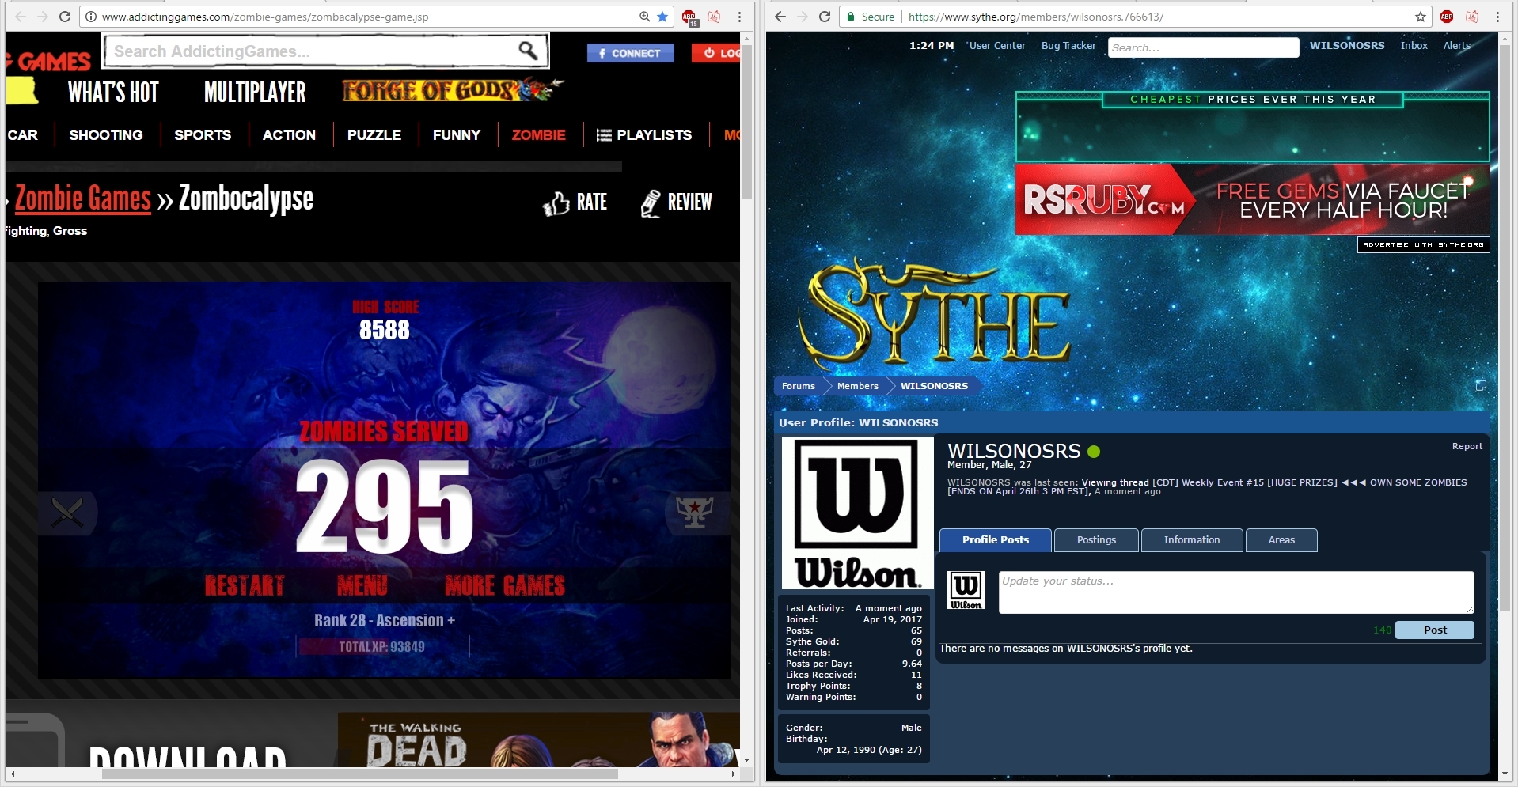The height and width of the screenshot is (787, 1518).
Task: Select the PUZZLE category
Action: tap(374, 135)
